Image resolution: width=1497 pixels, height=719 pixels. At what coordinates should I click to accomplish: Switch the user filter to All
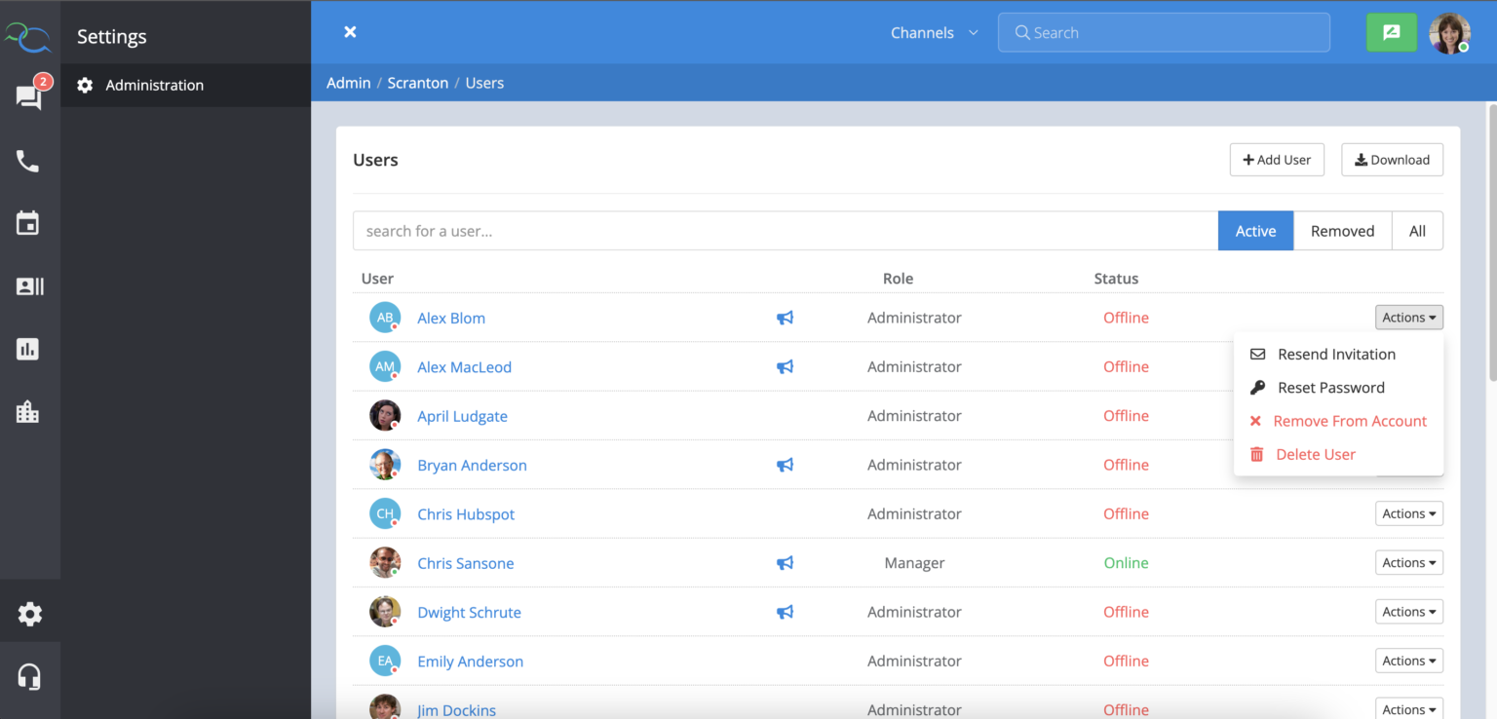pos(1417,231)
